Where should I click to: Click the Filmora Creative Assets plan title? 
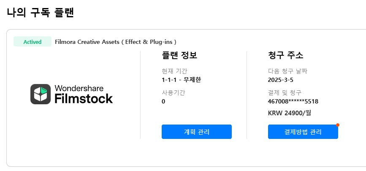[x=116, y=42]
